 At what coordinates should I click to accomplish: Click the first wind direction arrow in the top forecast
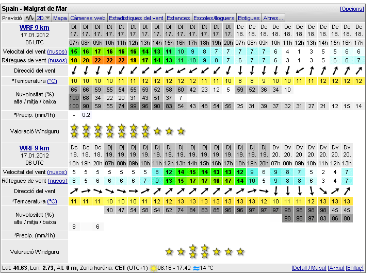tap(74, 70)
